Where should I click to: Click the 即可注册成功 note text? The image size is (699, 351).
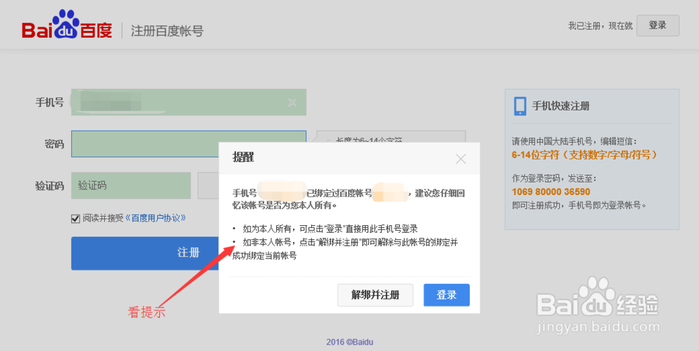pyautogui.click(x=579, y=205)
